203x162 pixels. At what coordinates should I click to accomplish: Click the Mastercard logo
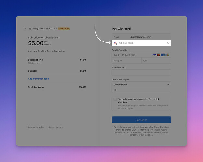(159, 55)
